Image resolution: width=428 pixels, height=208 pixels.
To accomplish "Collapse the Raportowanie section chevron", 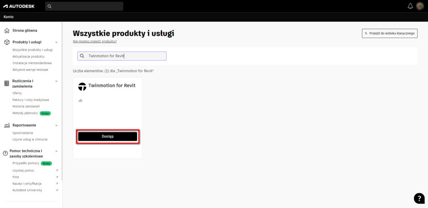I will (56, 126).
